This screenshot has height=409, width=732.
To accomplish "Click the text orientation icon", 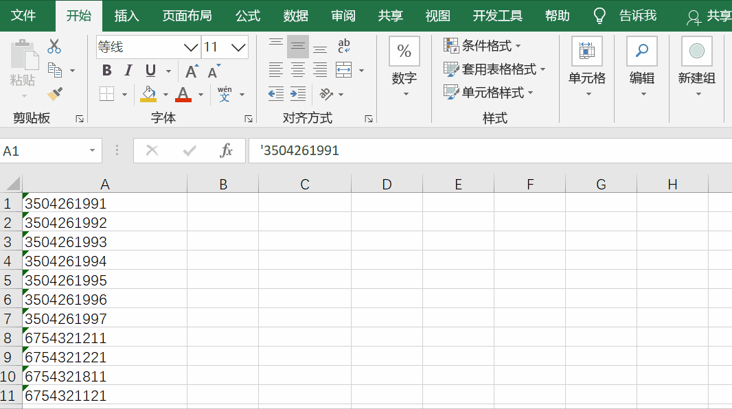I will tap(326, 94).
